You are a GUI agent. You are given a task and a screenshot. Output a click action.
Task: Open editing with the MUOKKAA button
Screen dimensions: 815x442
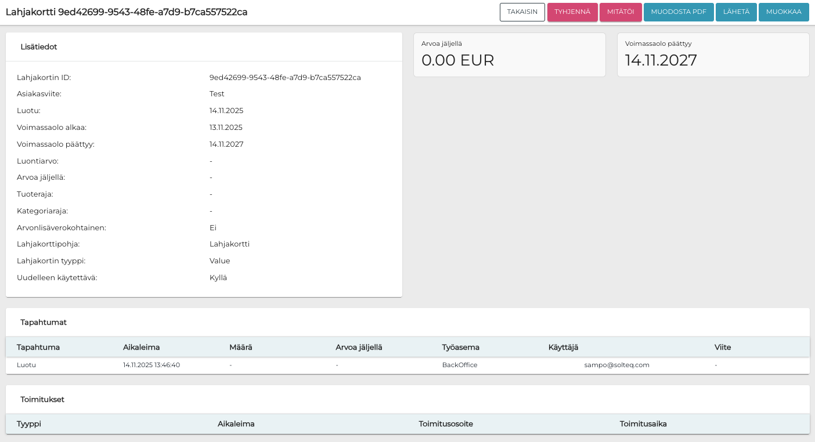coord(783,12)
